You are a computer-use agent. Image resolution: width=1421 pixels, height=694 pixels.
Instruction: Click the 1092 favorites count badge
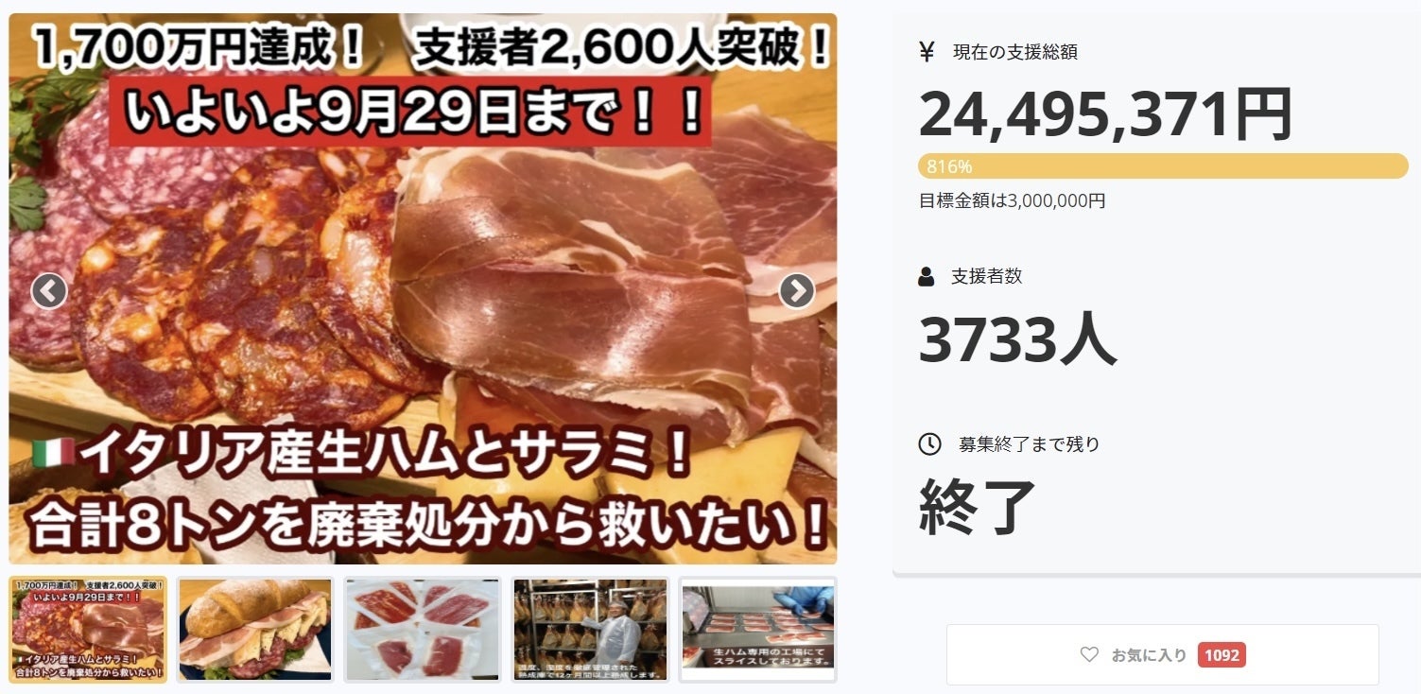(x=1222, y=654)
